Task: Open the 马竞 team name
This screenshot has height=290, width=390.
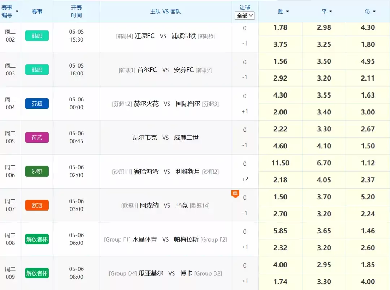Action: (x=182, y=205)
